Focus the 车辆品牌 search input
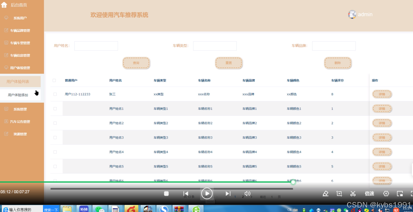 point(334,46)
